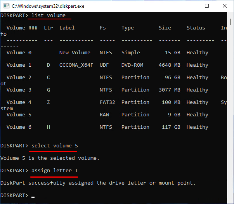Minimize the diskpart window
This screenshot has width=234, height=204.
click(188, 6)
